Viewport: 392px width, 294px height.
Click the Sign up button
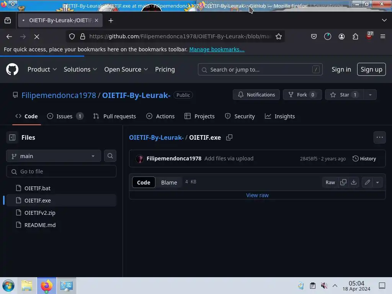coord(371,69)
